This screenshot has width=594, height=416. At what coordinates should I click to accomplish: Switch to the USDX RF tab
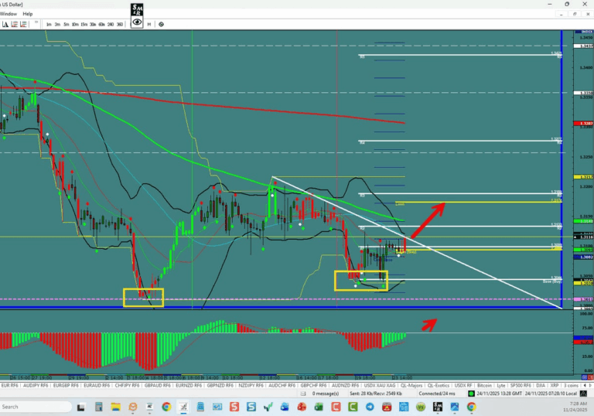click(463, 385)
